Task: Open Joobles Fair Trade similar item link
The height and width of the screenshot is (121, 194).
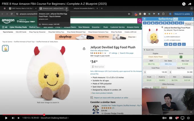Action: pyautogui.click(x=122, y=105)
